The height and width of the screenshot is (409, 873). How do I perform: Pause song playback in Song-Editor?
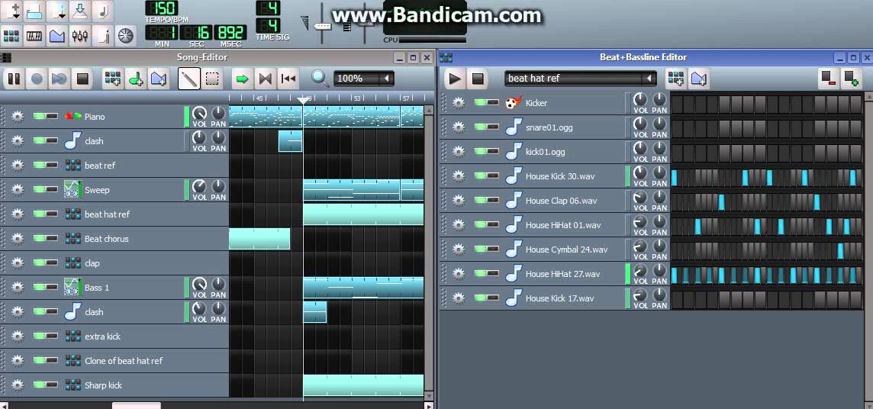click(14, 79)
